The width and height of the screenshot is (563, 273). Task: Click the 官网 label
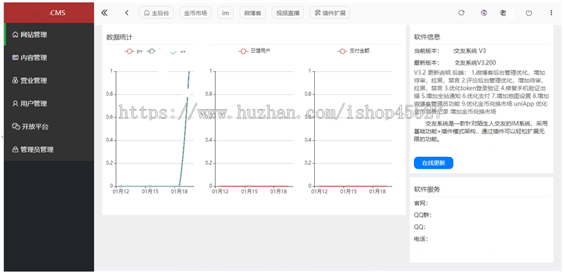point(421,203)
